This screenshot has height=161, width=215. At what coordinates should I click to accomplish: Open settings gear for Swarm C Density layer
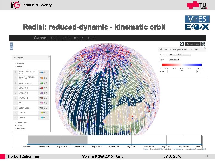[x=44, y=83]
